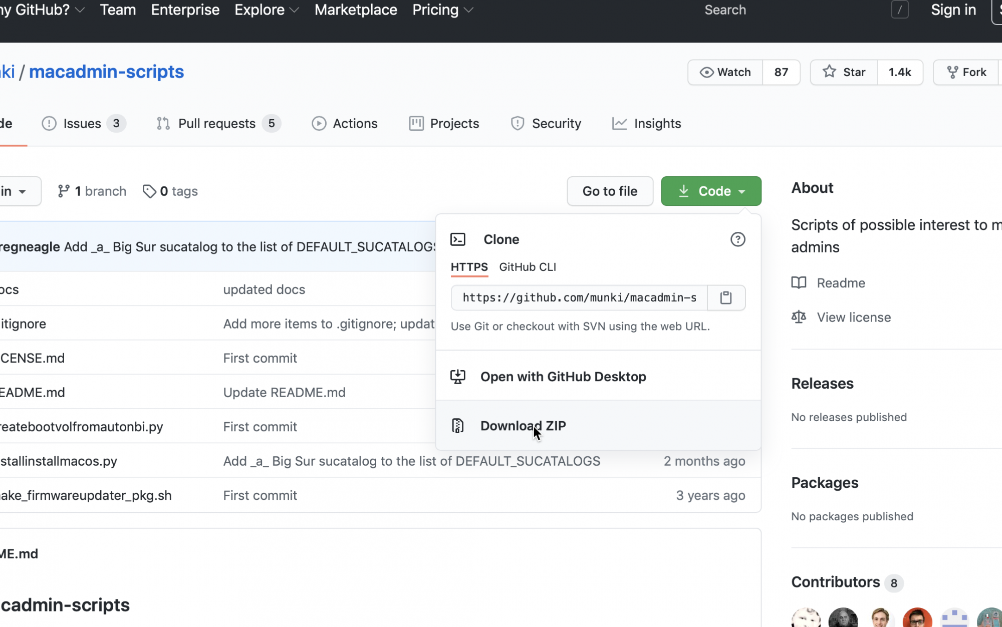Open installinstallmacos.py file
This screenshot has width=1002, height=627.
coord(59,461)
